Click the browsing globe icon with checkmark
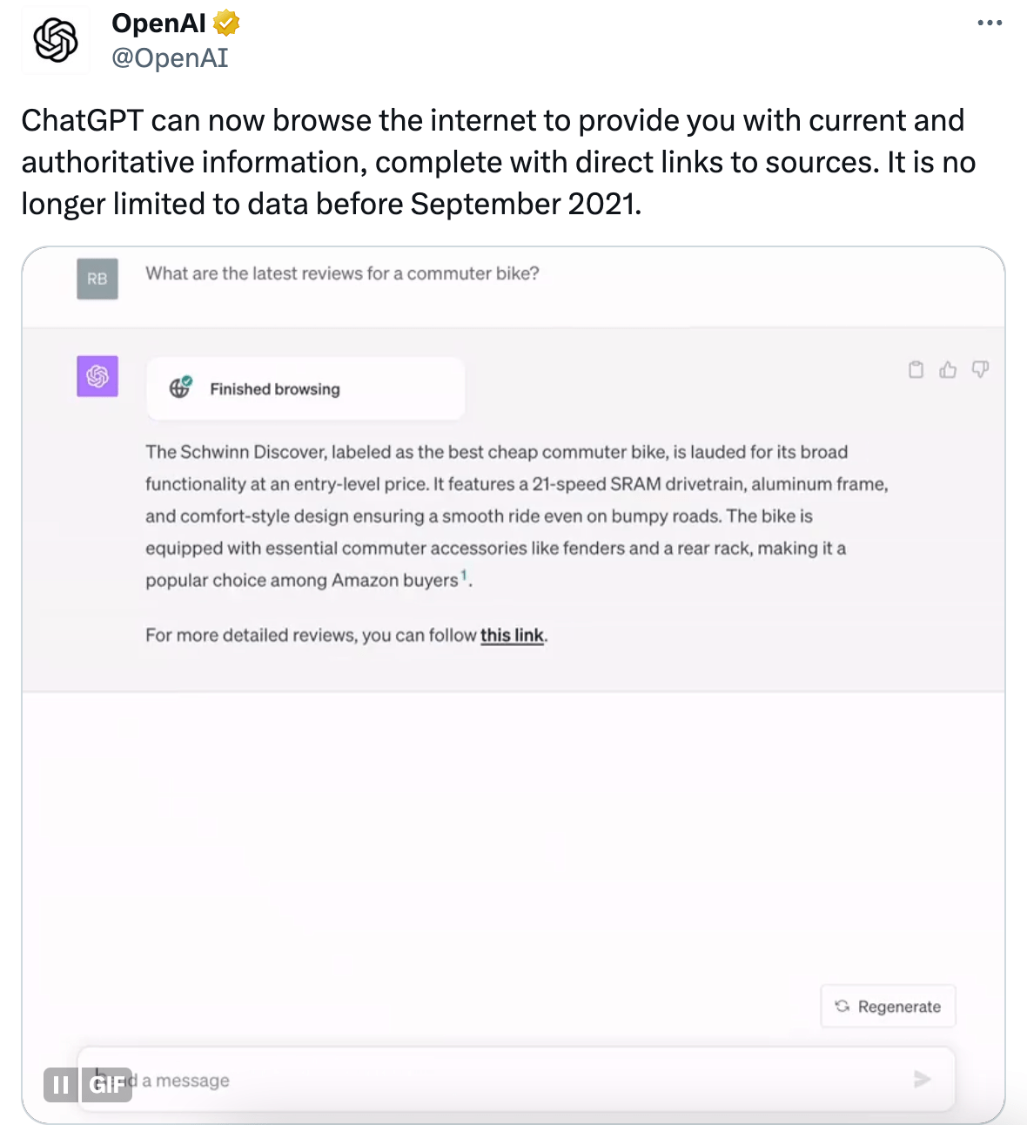1027x1125 pixels. pyautogui.click(x=180, y=388)
